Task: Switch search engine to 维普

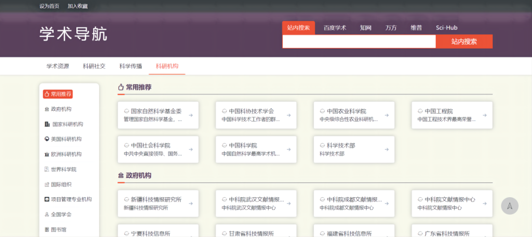Action: [416, 28]
